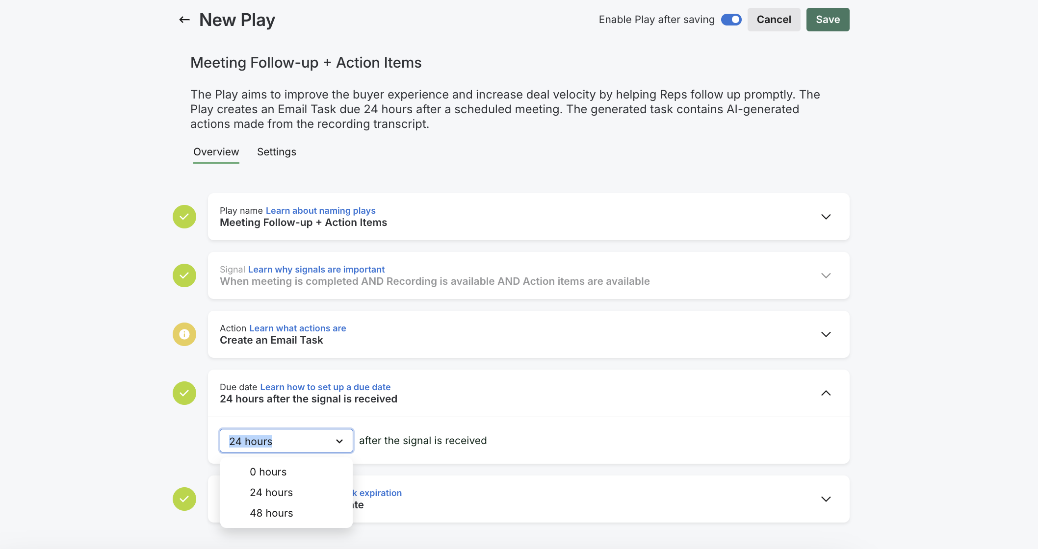The height and width of the screenshot is (549, 1038).
Task: Select 48 hours from the dropdown list
Action: 271,513
